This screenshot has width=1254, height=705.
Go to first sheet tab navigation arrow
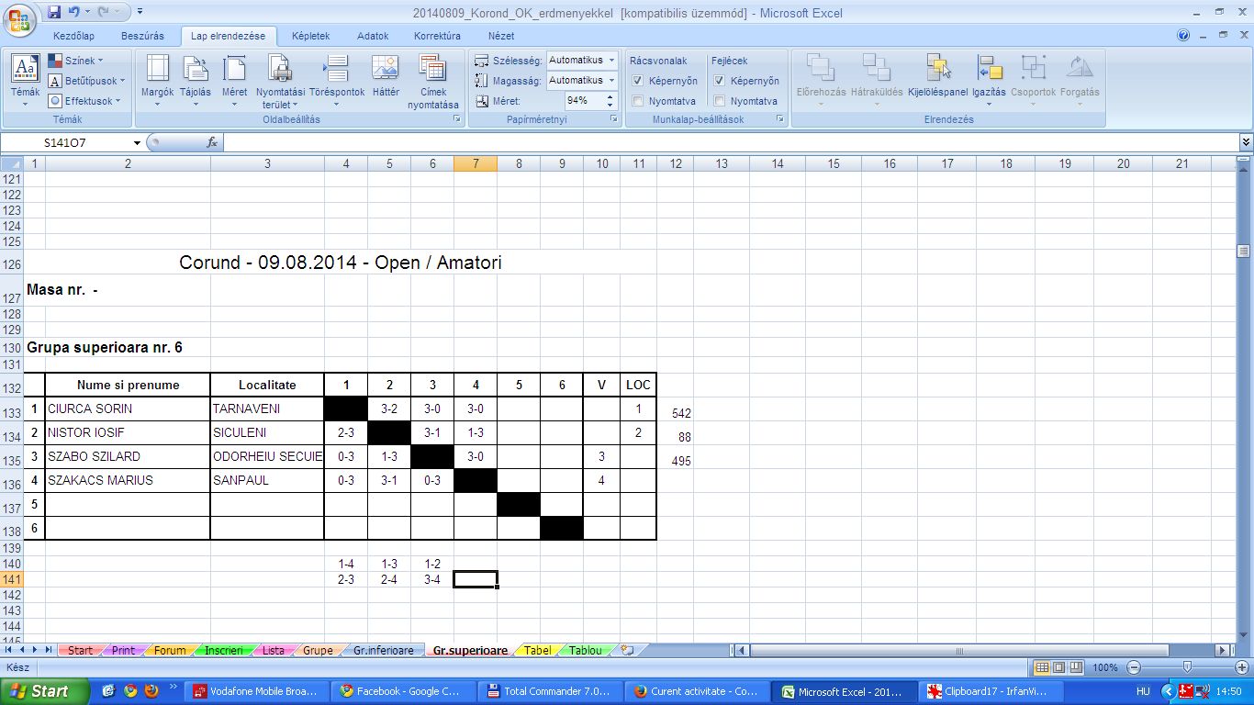8,650
